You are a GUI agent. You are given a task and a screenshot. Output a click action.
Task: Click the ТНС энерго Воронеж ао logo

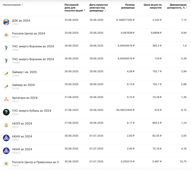pyautogui.click(x=6, y=48)
